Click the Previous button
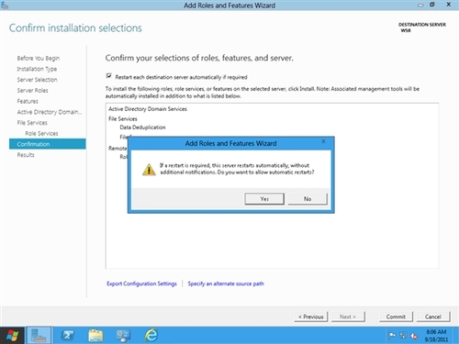This screenshot has width=459, height=344. click(x=311, y=316)
